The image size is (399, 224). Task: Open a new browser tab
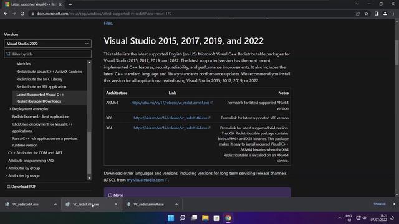(70, 4)
